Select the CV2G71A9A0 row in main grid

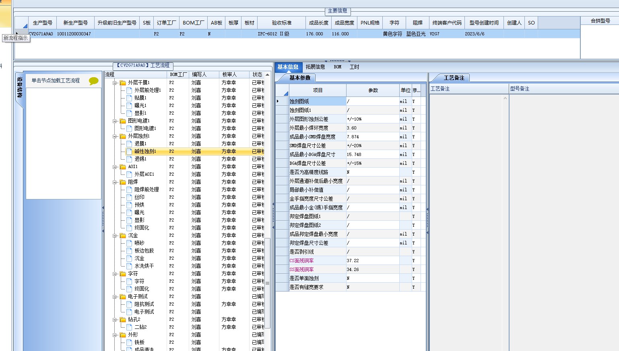point(297,34)
